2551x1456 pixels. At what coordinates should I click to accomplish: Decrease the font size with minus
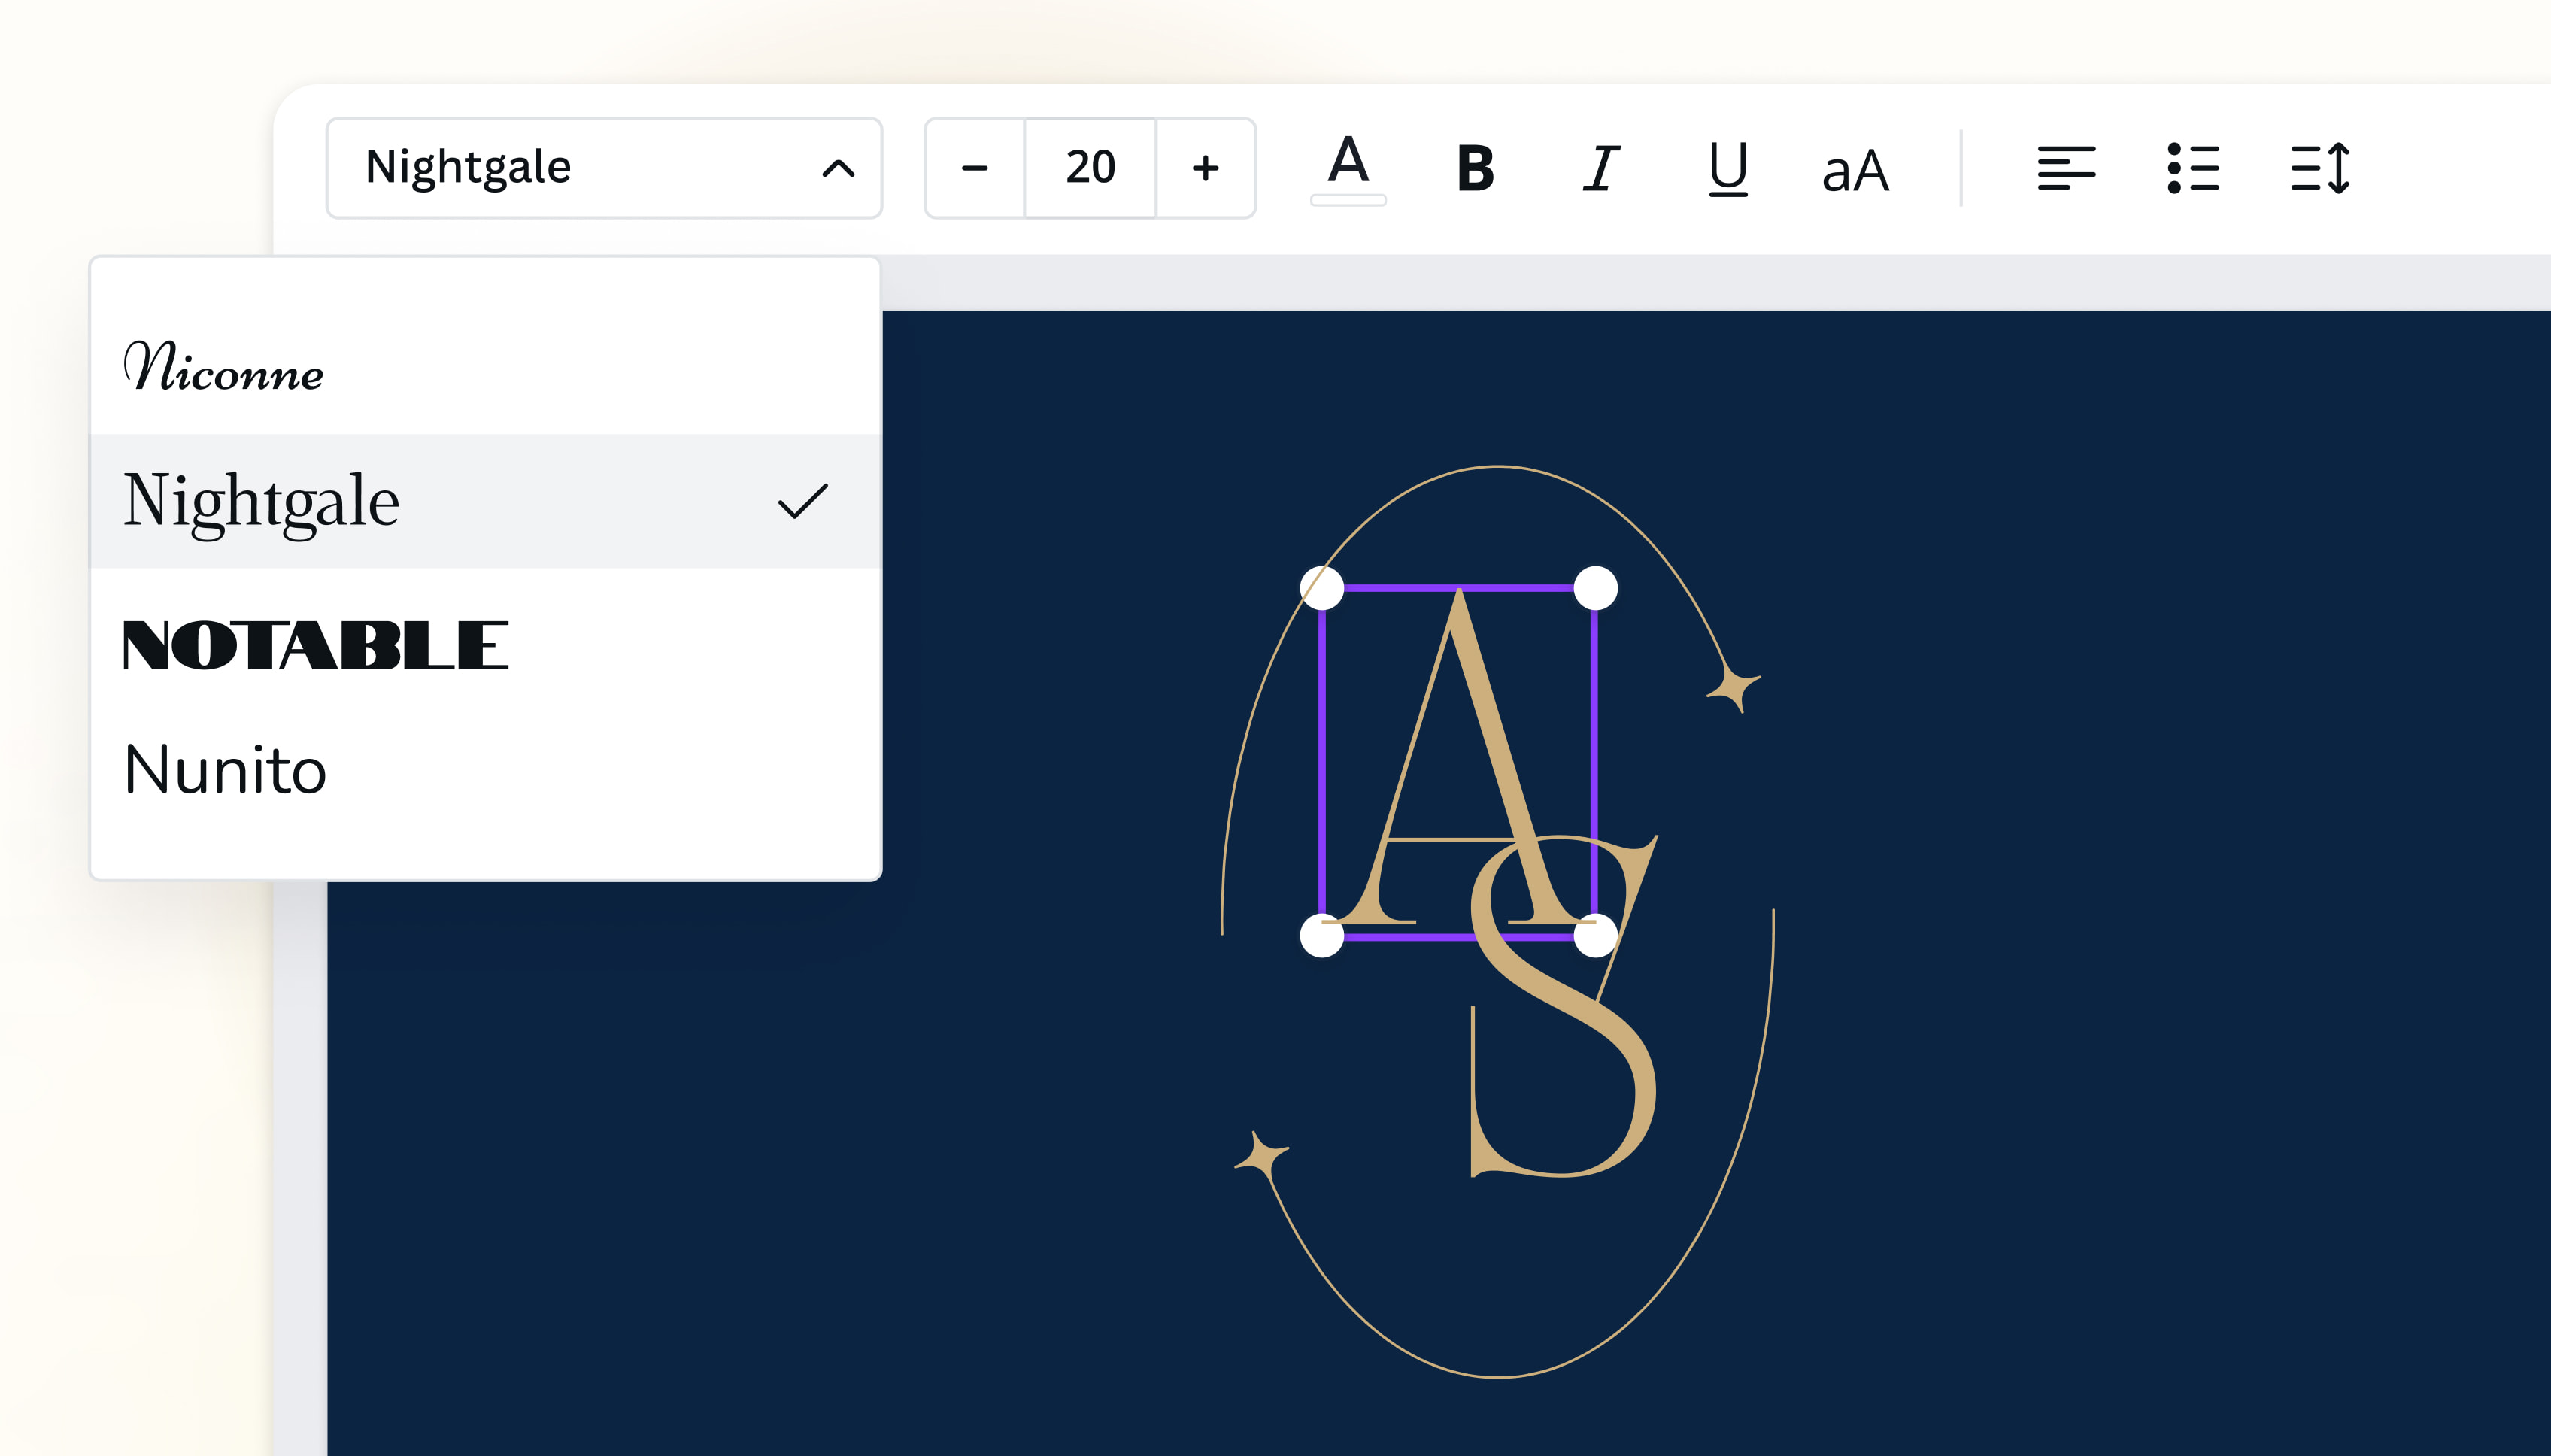click(x=974, y=168)
